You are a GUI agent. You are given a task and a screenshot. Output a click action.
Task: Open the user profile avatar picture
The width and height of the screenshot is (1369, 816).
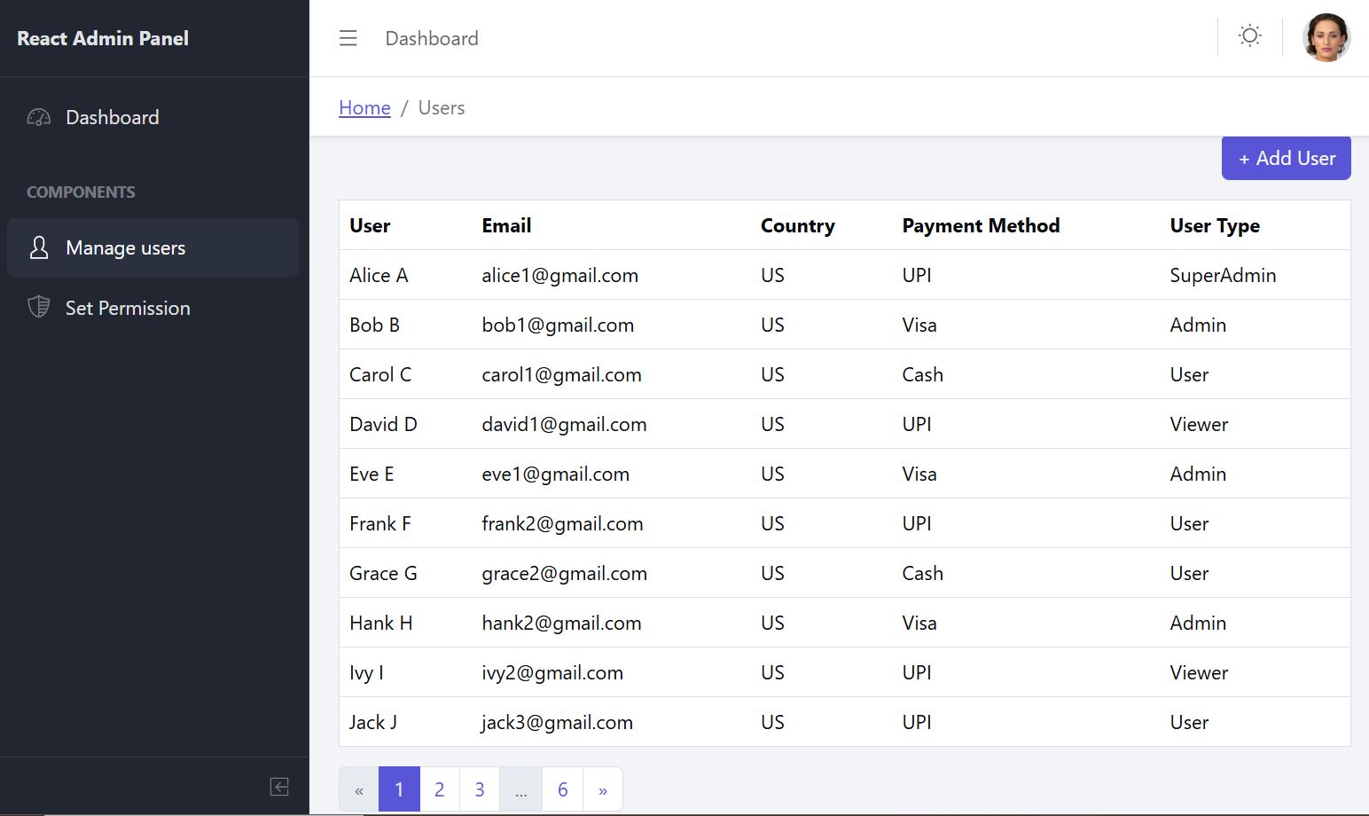click(x=1326, y=37)
